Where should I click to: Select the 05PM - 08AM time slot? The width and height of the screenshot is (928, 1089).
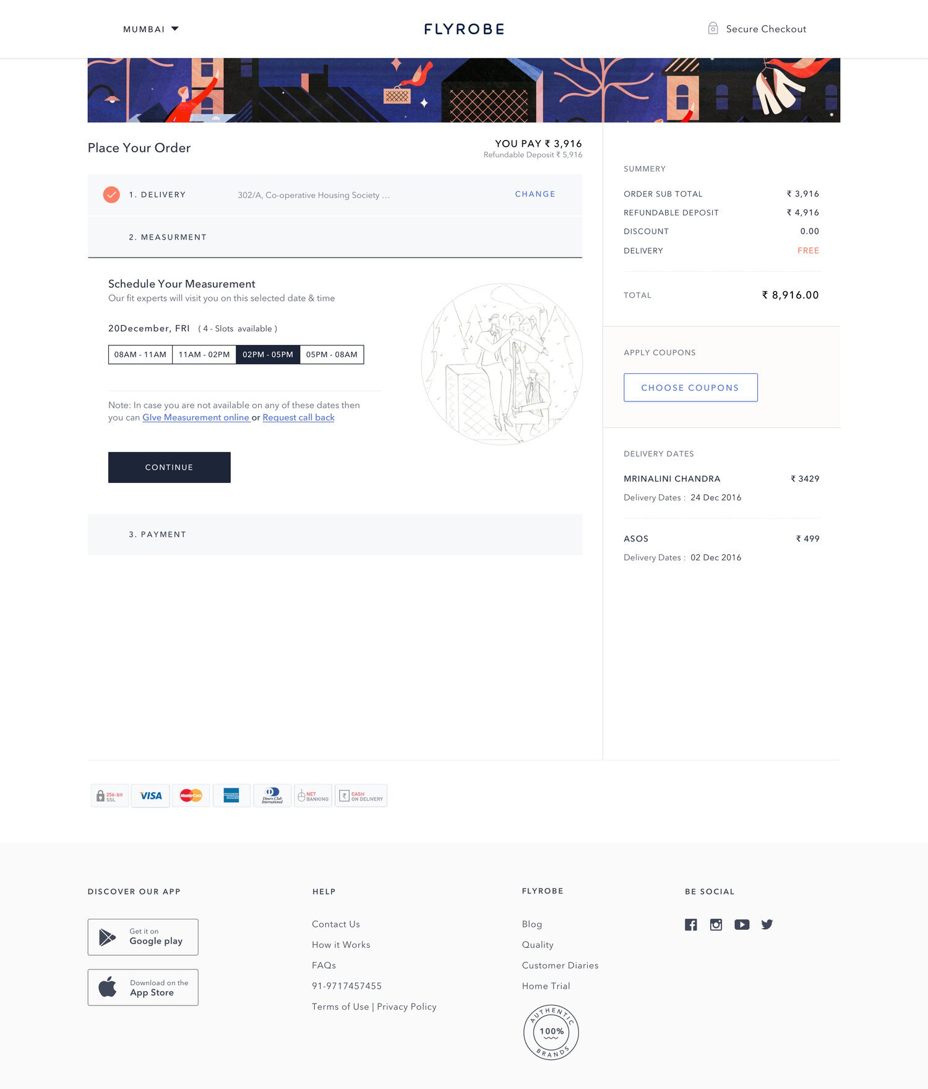[332, 355]
